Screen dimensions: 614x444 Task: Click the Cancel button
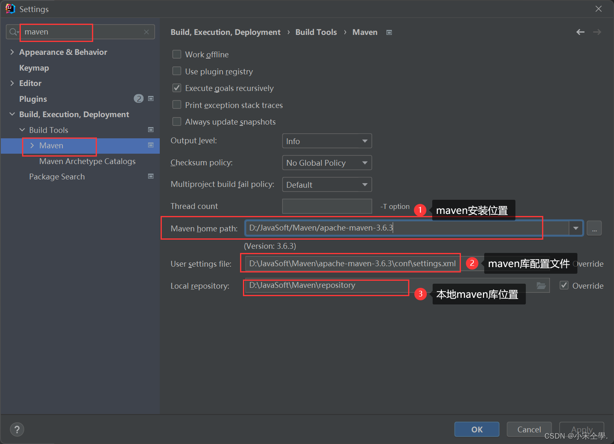(529, 429)
